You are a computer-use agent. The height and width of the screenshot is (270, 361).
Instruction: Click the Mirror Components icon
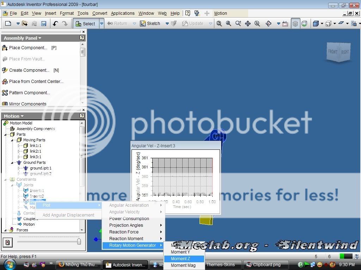coord(5,104)
